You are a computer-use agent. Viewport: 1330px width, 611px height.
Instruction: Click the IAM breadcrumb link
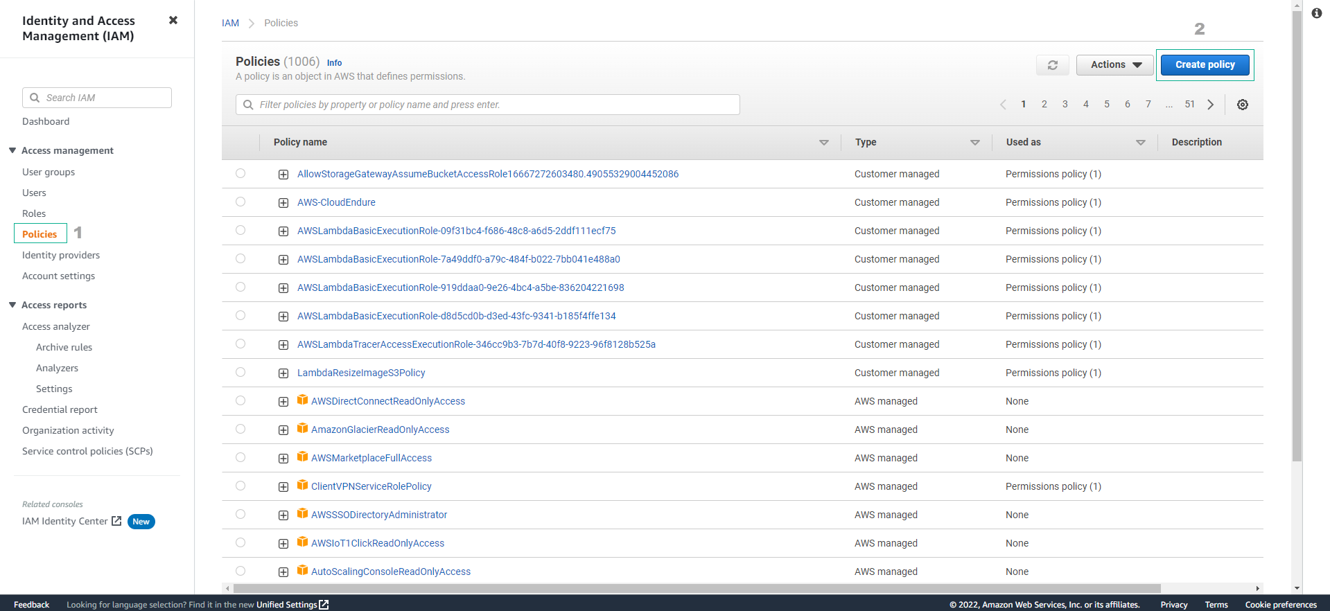click(x=230, y=23)
